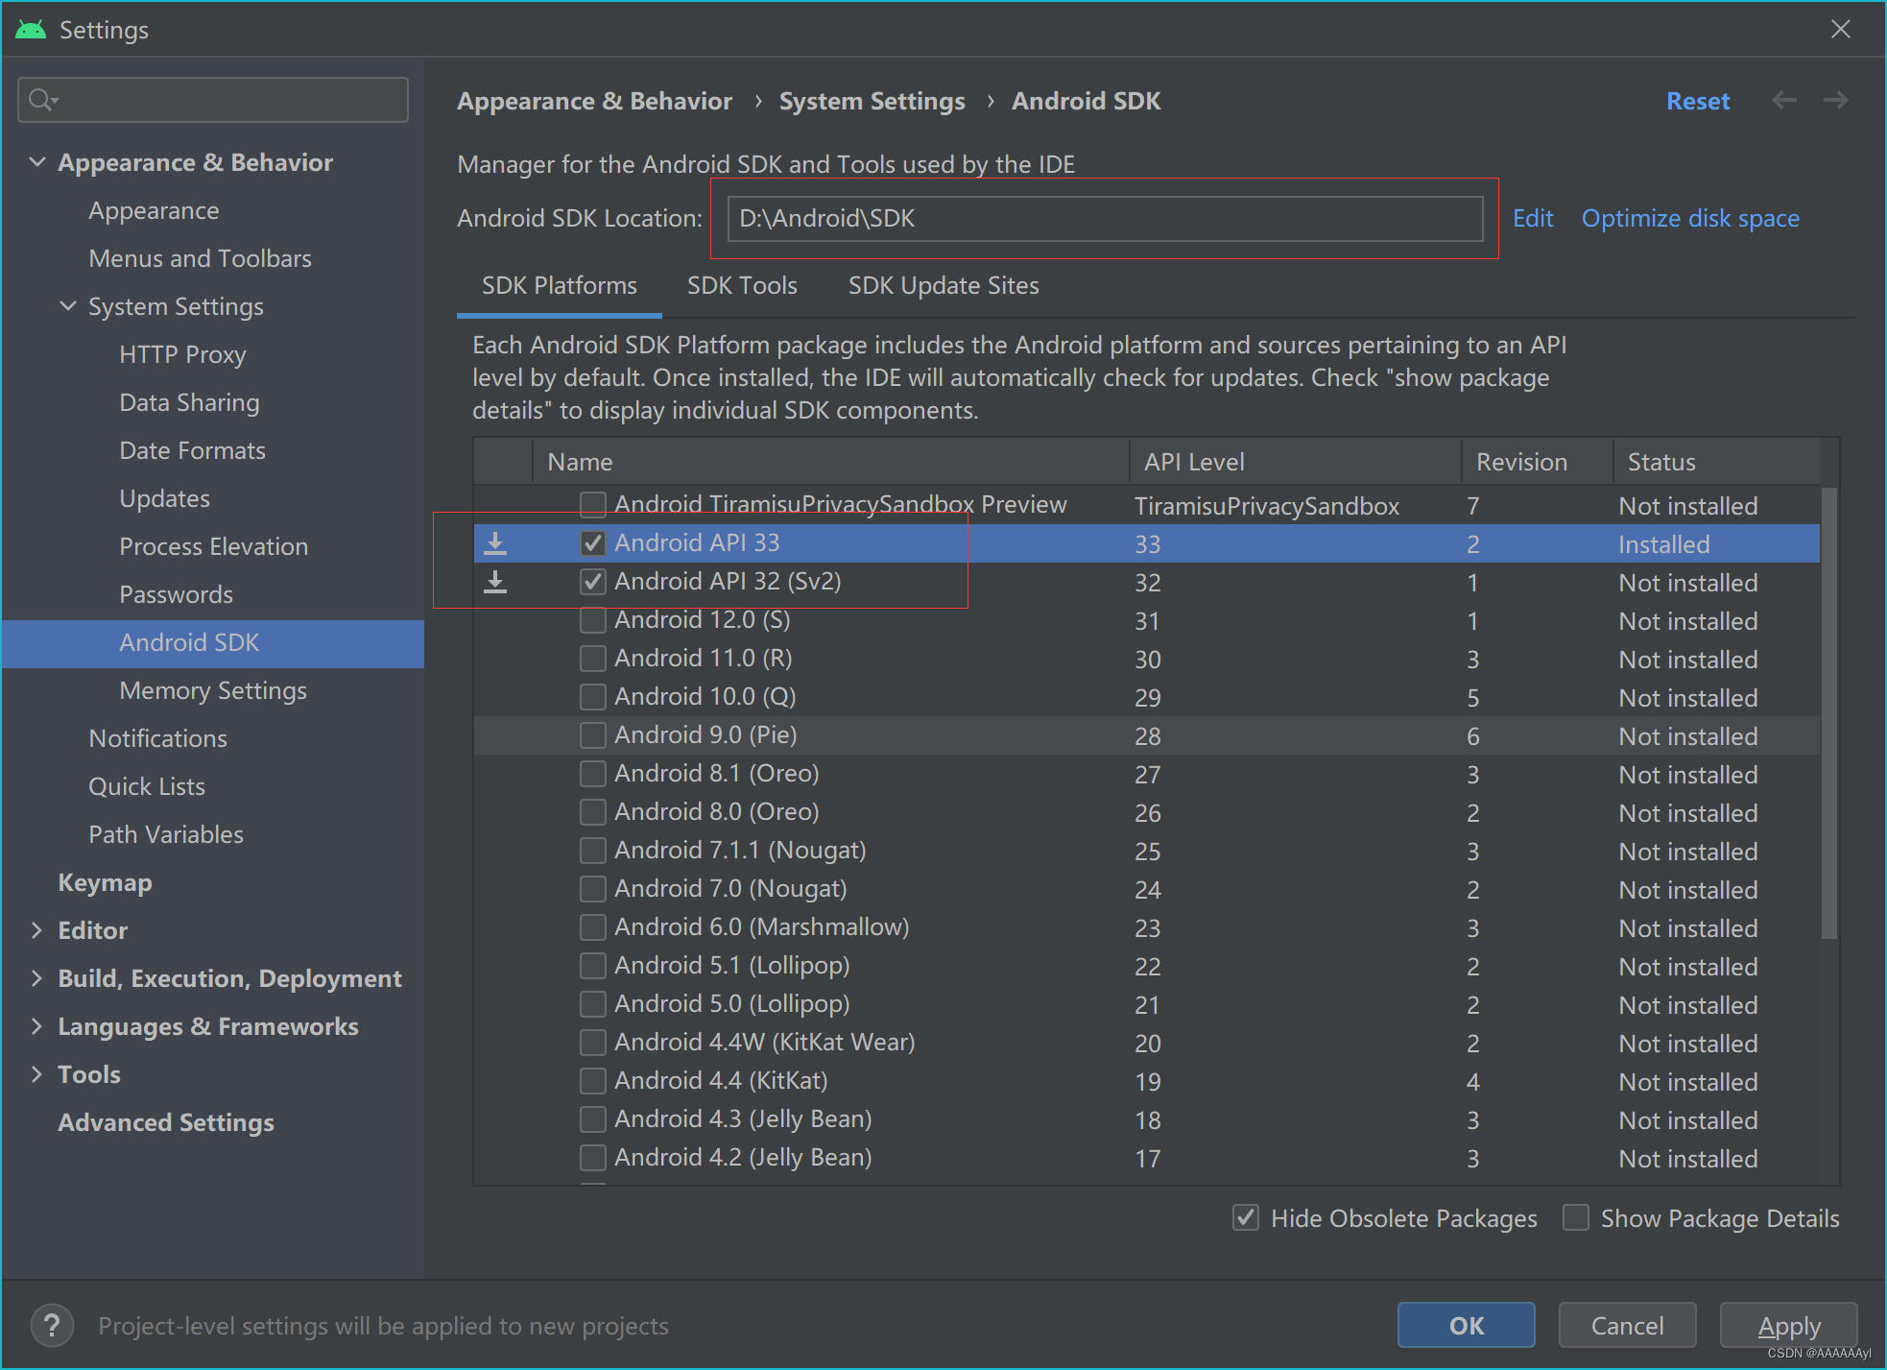Click the search magnifier icon in settings
Screen dimensions: 1887x1370
tap(41, 100)
